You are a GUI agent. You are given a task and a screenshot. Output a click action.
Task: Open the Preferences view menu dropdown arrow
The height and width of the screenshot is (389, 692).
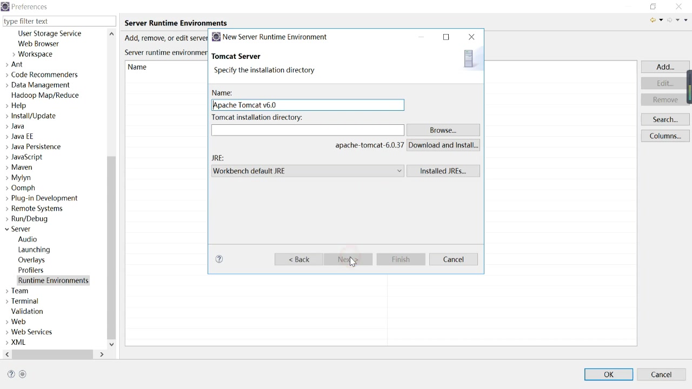tap(686, 20)
